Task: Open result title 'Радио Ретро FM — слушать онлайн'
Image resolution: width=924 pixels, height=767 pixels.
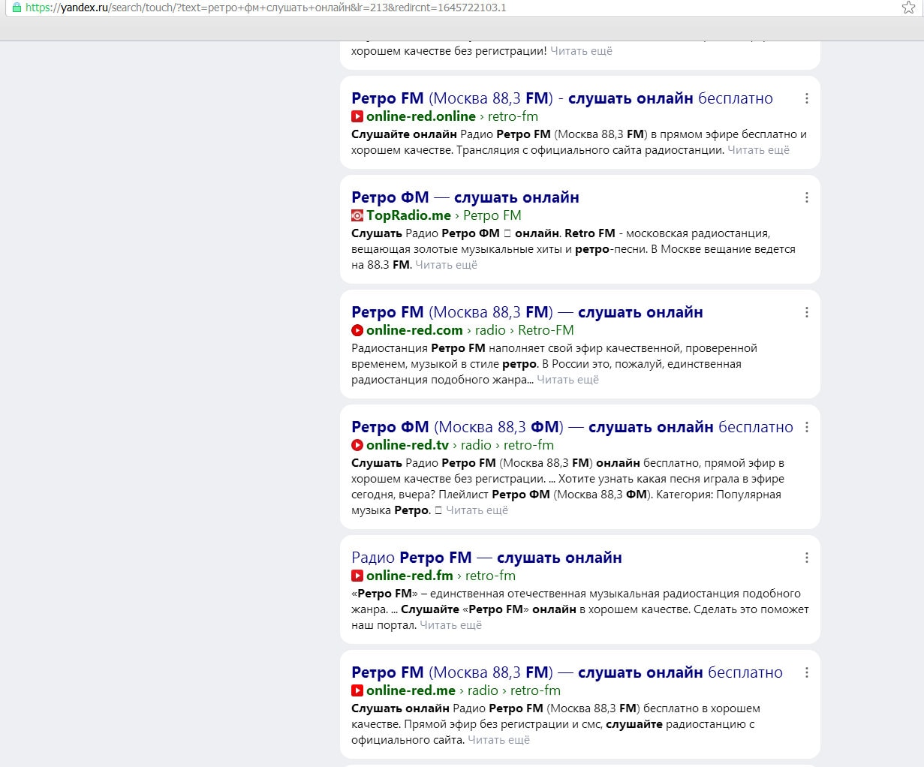Action: [x=486, y=558]
